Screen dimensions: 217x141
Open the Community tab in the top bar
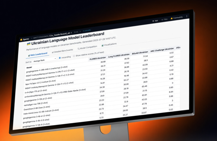(177, 18)
